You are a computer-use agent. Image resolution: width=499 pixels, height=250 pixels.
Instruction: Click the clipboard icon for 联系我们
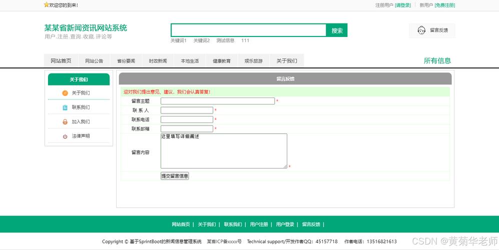click(65, 107)
